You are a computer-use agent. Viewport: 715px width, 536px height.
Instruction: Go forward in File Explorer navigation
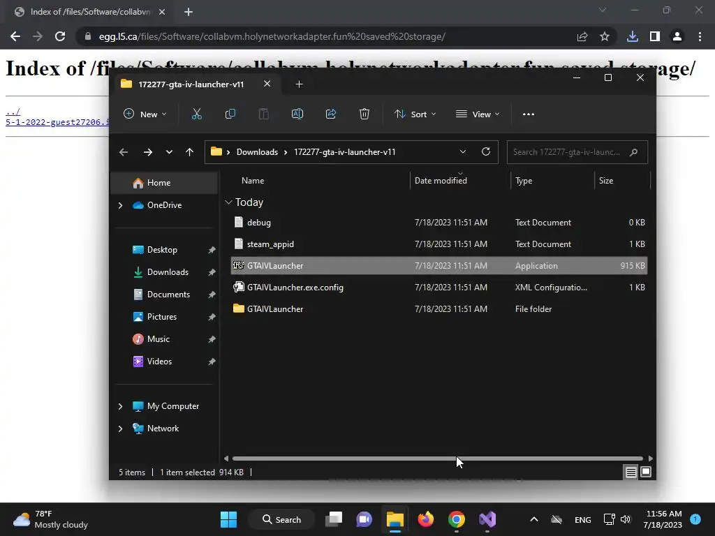(x=148, y=152)
